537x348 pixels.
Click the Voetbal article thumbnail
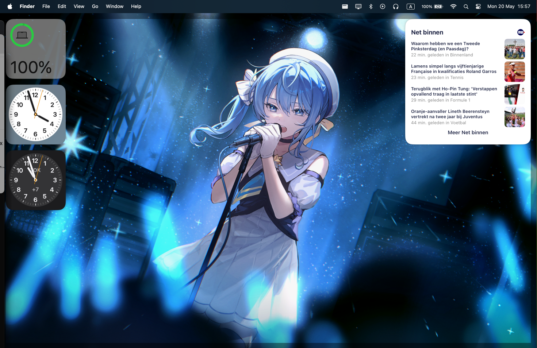click(515, 117)
